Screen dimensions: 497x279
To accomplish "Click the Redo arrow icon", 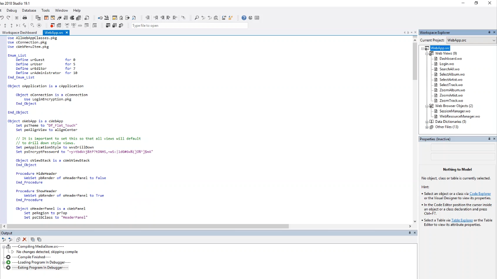I will (8, 18).
